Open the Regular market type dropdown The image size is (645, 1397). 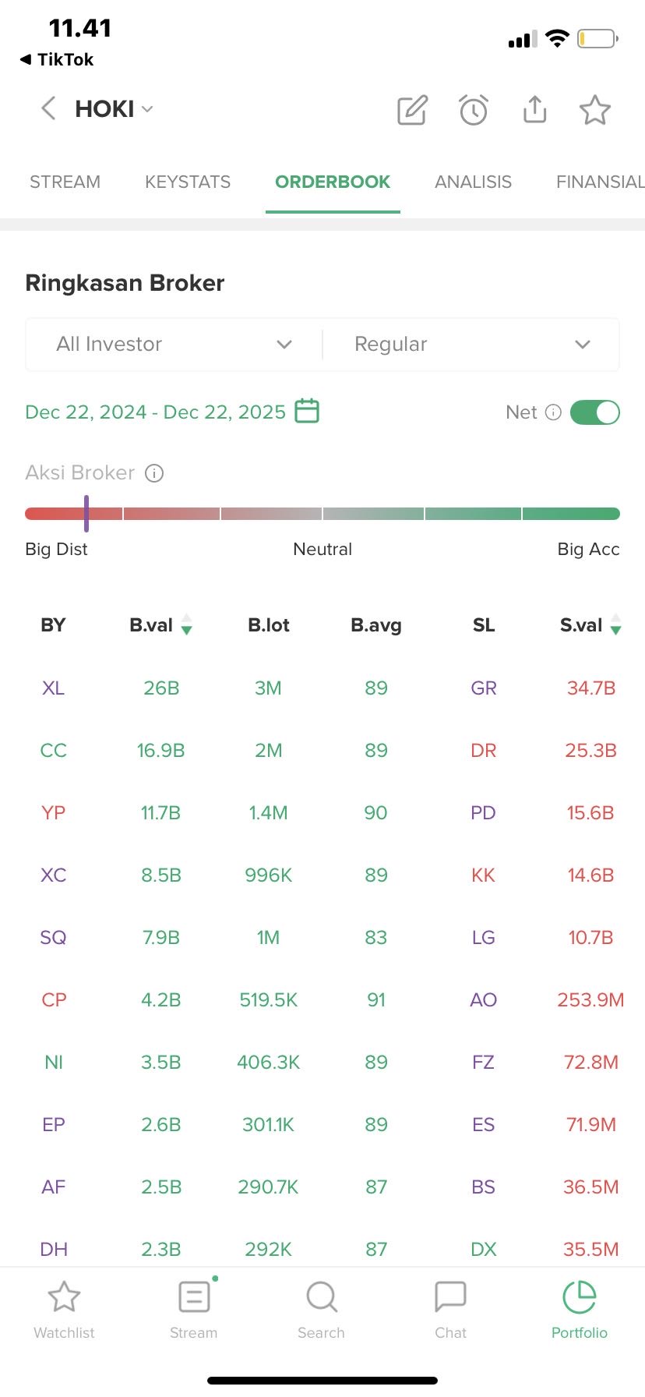(x=471, y=345)
